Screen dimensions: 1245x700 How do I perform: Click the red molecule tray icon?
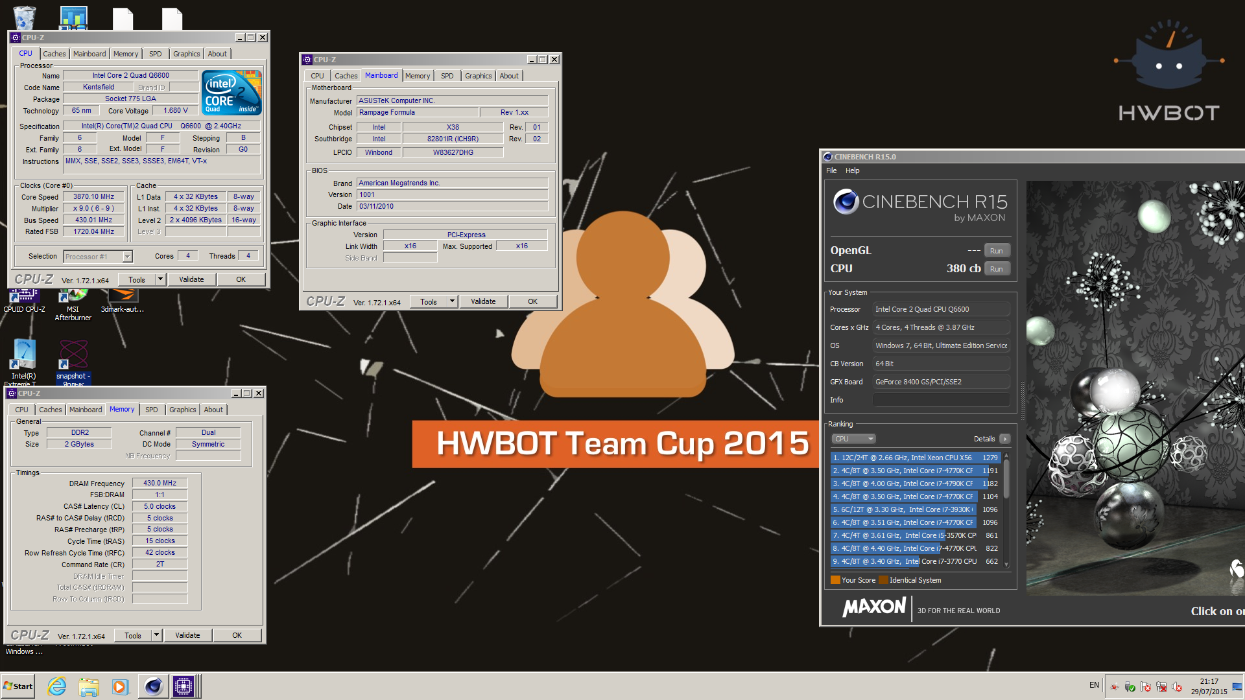click(1115, 686)
